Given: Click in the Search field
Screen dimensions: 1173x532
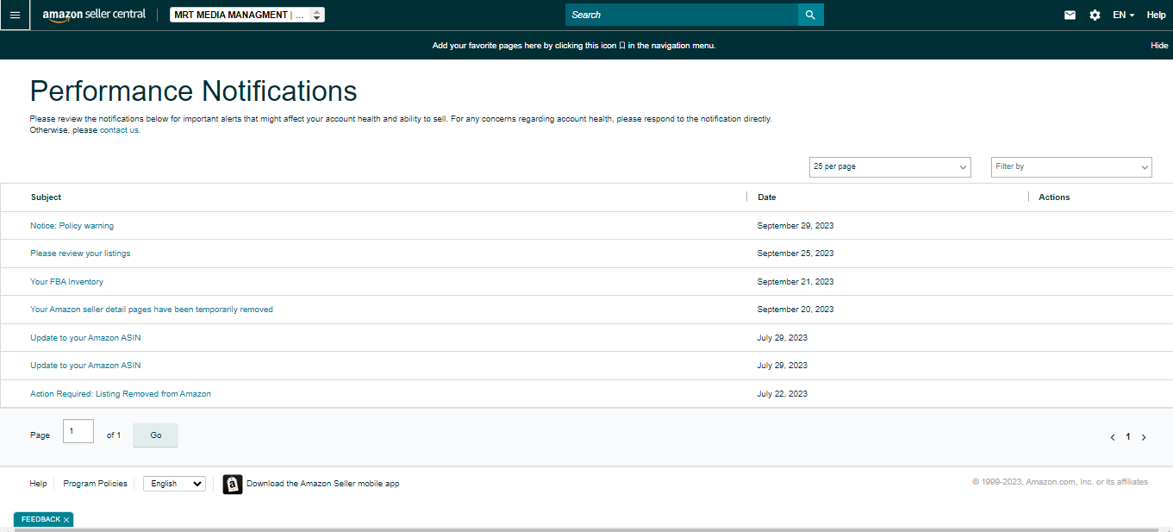Looking at the screenshot, I should tap(682, 15).
